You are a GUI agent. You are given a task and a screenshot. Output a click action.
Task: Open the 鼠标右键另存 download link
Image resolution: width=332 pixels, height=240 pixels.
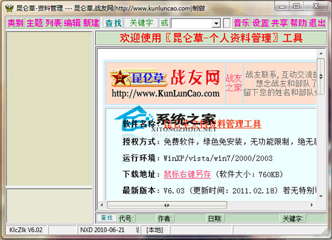tap(187, 174)
